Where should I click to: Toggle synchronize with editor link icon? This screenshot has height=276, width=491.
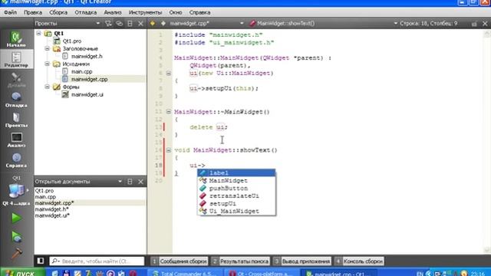pyautogui.click(x=120, y=24)
